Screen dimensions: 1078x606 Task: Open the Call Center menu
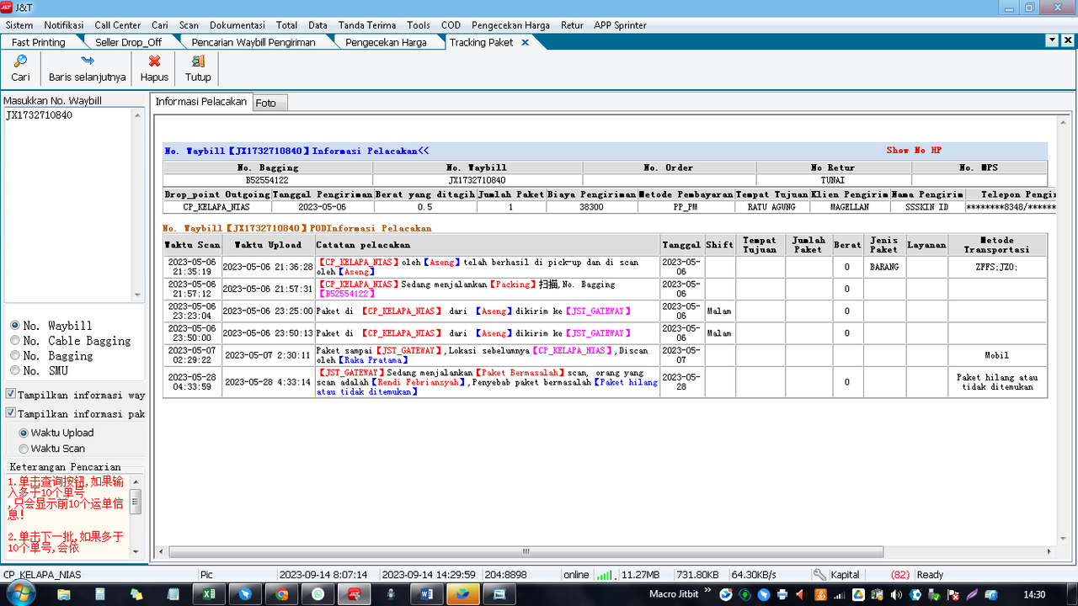click(x=118, y=25)
